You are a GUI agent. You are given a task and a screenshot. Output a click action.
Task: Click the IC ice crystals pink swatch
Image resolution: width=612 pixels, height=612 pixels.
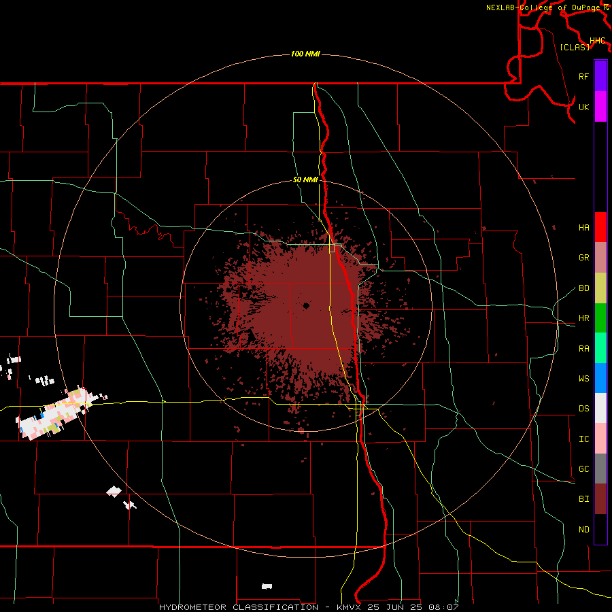[x=600, y=439]
